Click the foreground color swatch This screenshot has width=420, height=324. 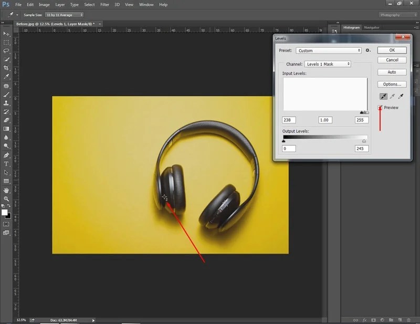pos(4,212)
